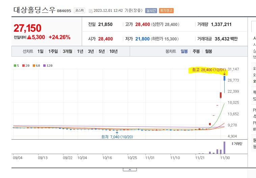
Task: Click the stock name 대상홀딩스우
Action: (34, 10)
